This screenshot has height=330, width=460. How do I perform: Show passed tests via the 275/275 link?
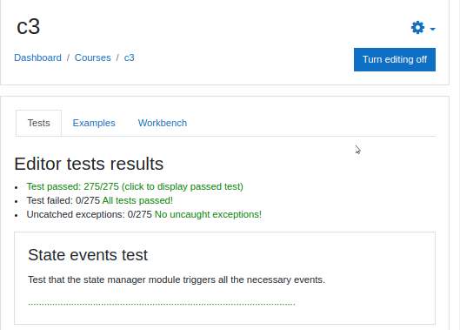coord(135,186)
